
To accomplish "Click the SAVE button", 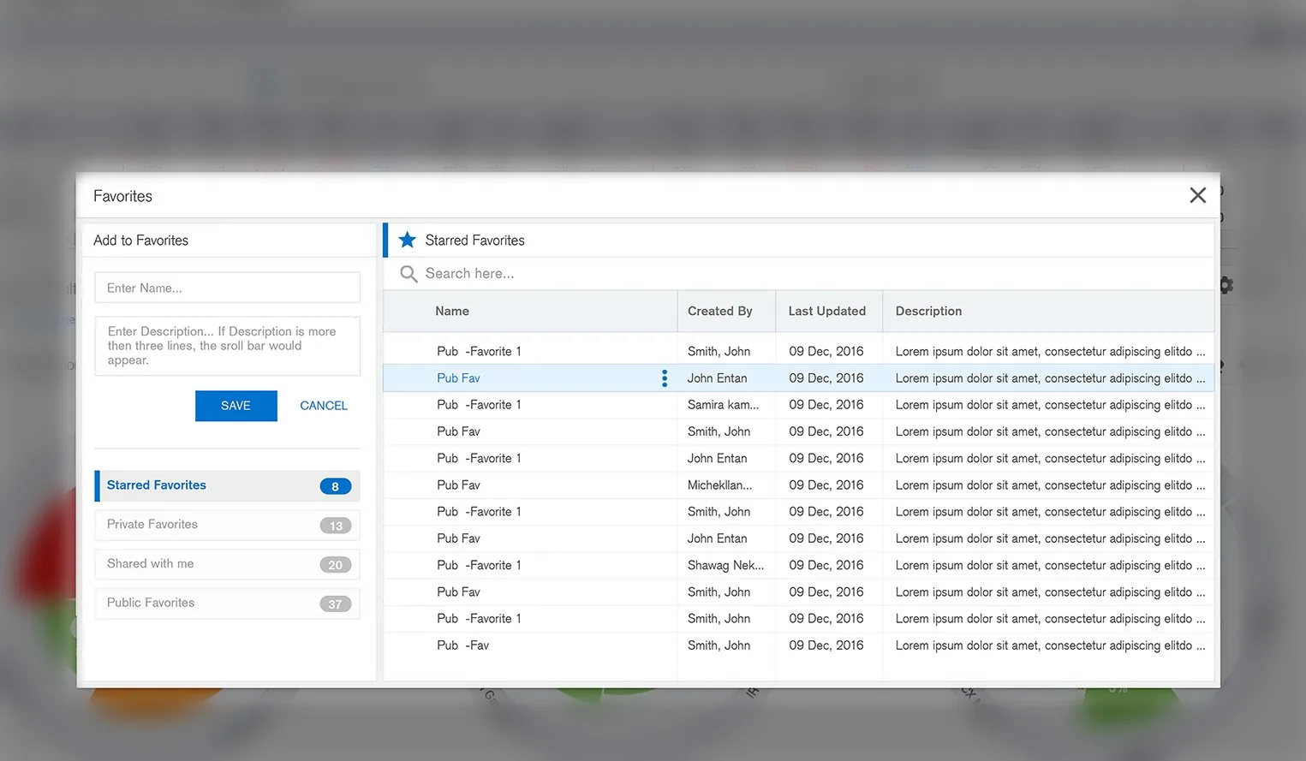I will (x=236, y=406).
